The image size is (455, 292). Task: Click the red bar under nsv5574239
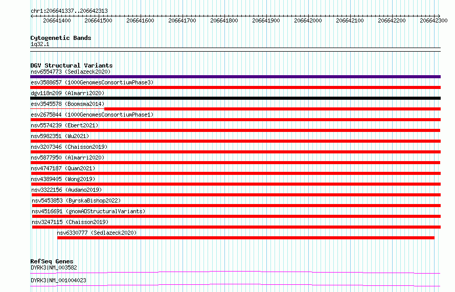point(235,130)
